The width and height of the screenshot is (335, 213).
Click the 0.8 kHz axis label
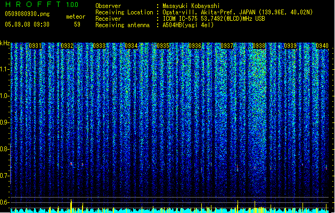click(5, 149)
